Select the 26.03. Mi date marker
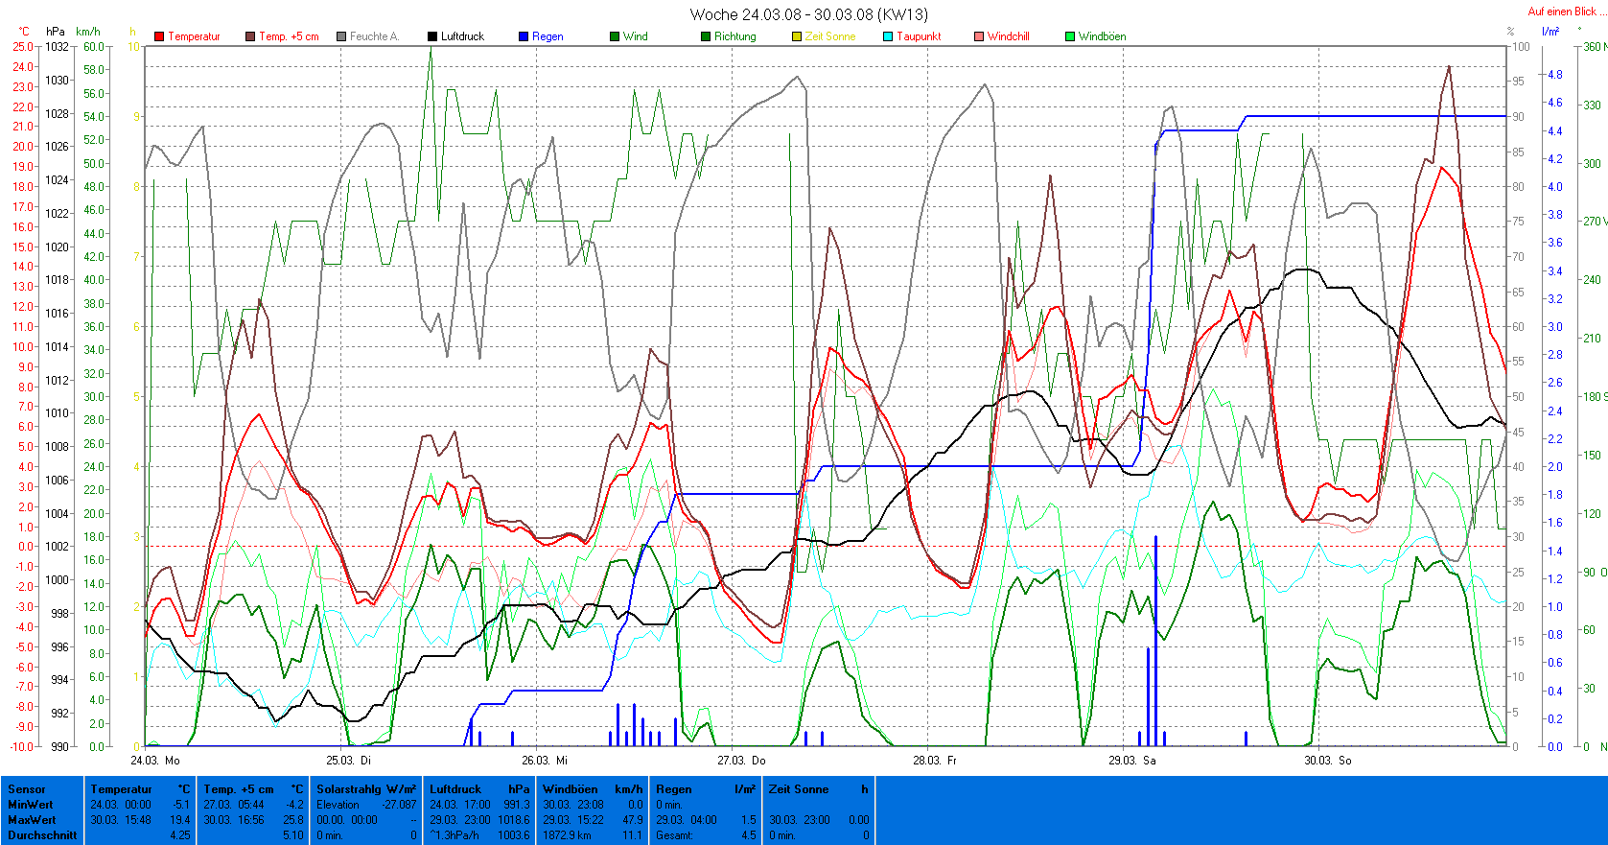Image resolution: width=1608 pixels, height=845 pixels. 544,760
